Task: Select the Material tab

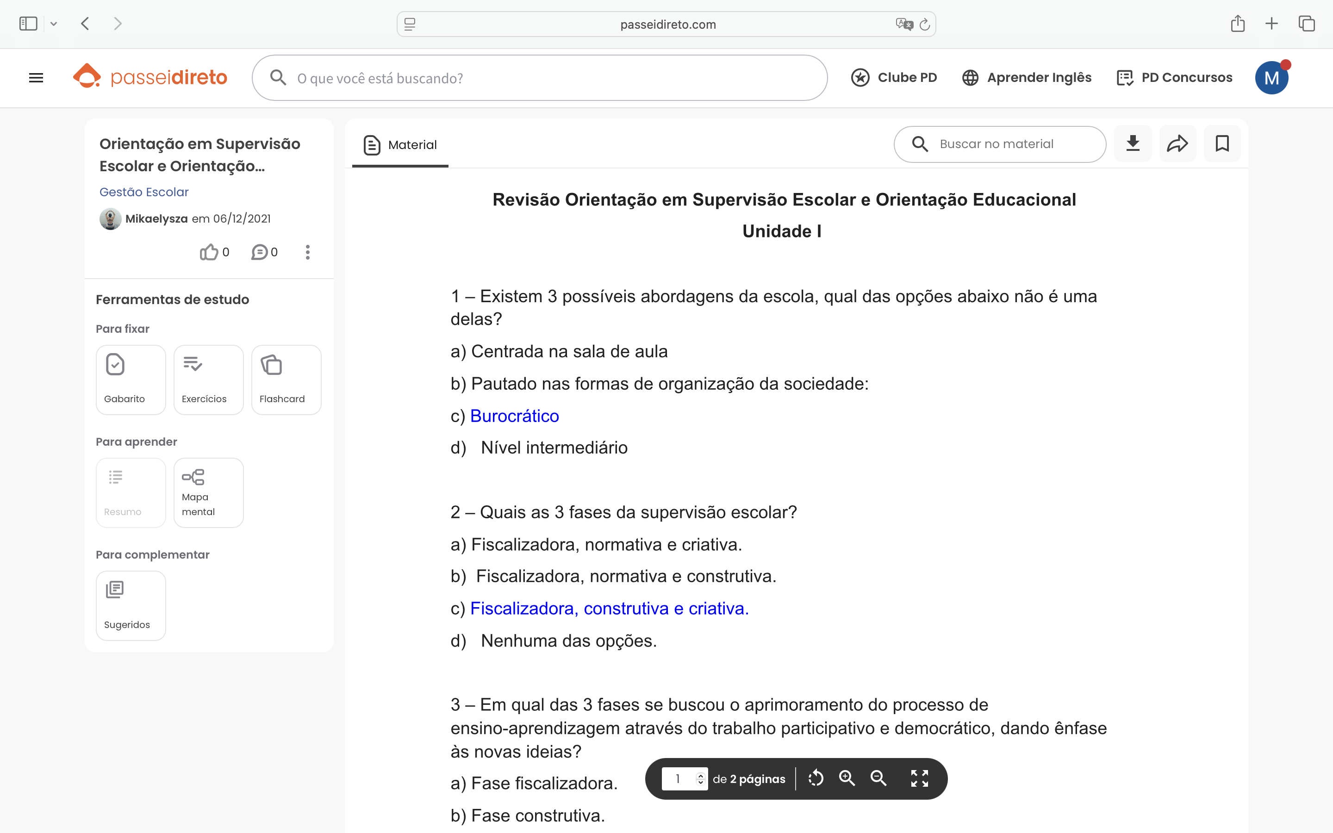Action: (400, 145)
